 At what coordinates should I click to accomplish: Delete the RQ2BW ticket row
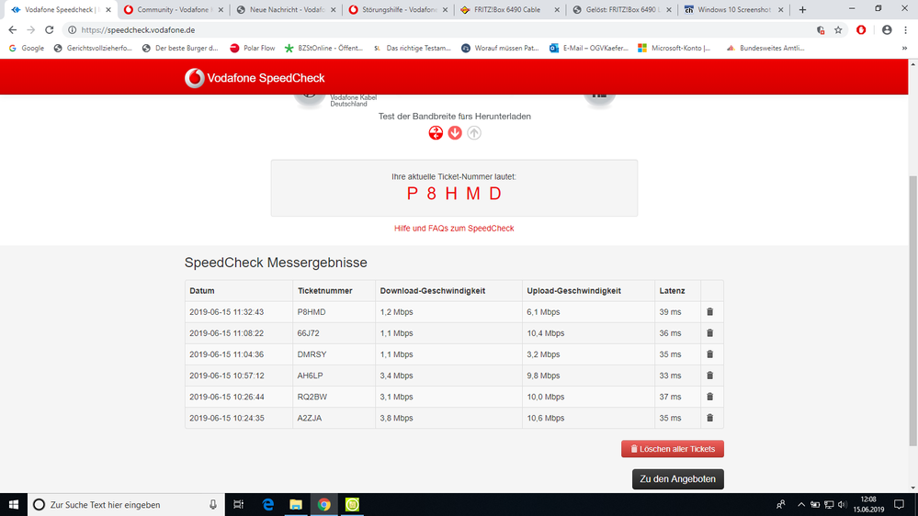(709, 397)
